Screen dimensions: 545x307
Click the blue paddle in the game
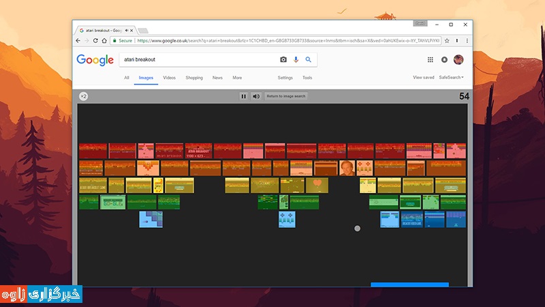pyautogui.click(x=409, y=284)
